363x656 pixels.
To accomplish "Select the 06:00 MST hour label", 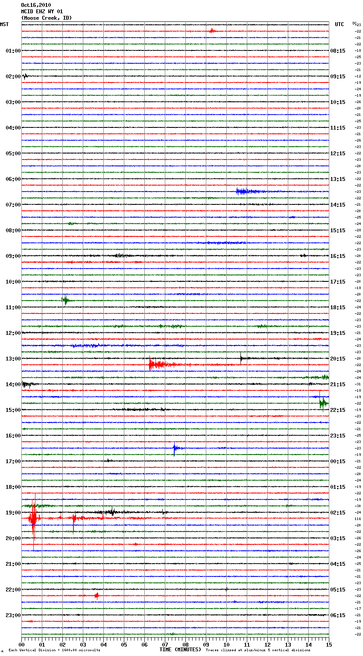I will click(x=13, y=179).
